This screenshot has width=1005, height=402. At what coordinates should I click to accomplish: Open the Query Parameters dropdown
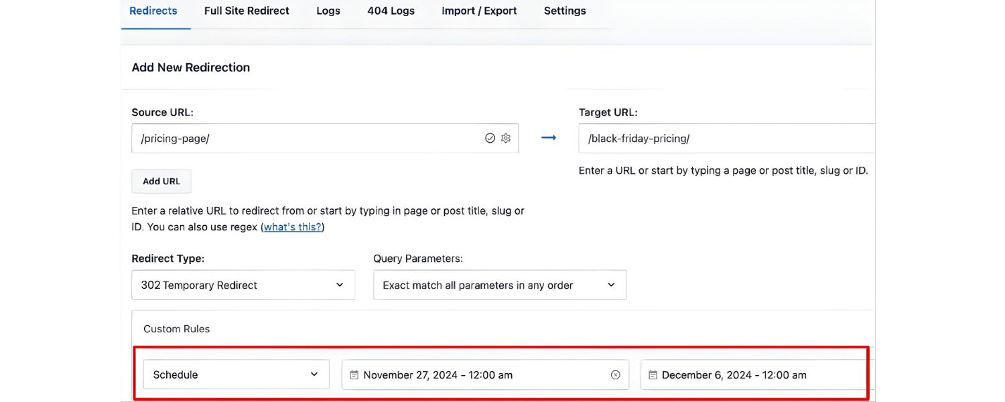coord(499,284)
